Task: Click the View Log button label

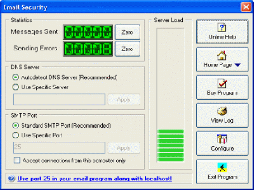Action: pyautogui.click(x=222, y=121)
